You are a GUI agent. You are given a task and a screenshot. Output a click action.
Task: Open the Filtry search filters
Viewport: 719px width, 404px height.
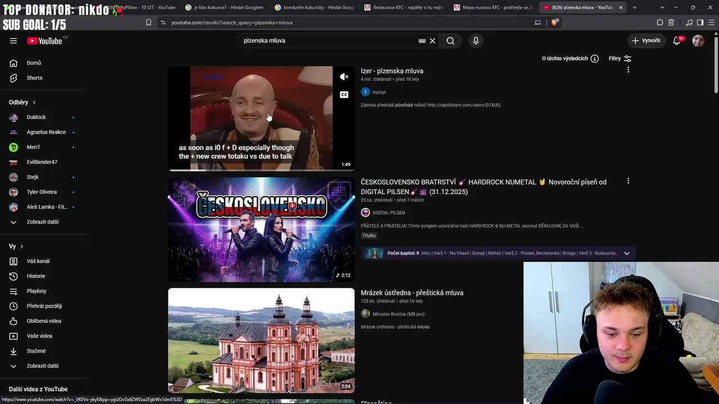pyautogui.click(x=620, y=58)
